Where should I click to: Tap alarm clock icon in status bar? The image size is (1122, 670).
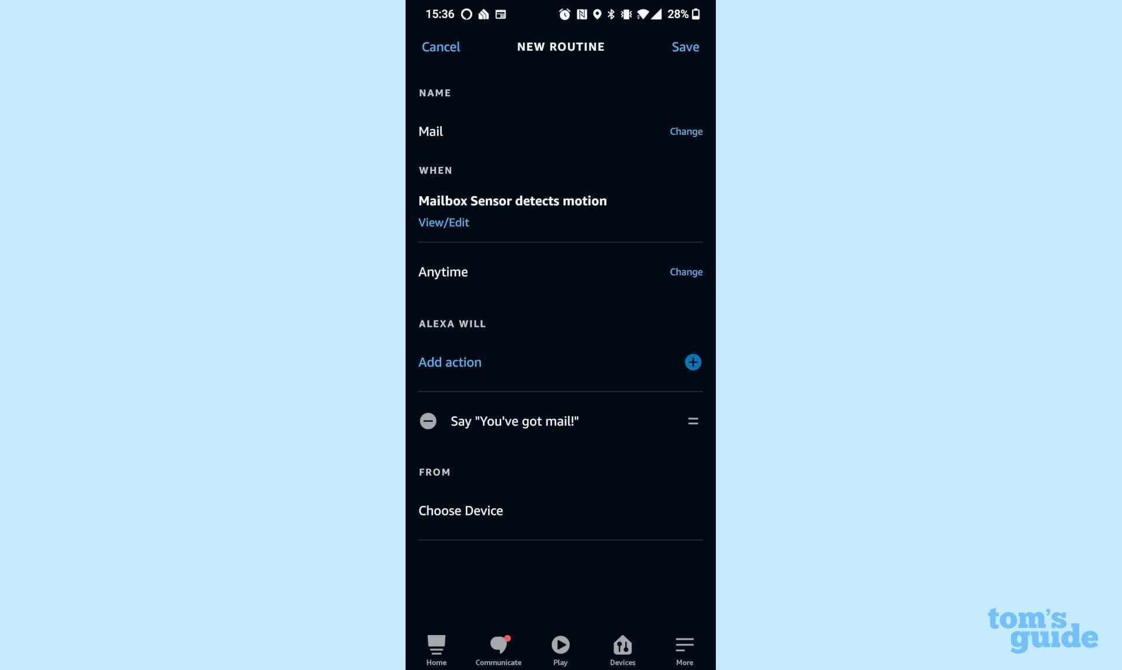click(x=565, y=13)
